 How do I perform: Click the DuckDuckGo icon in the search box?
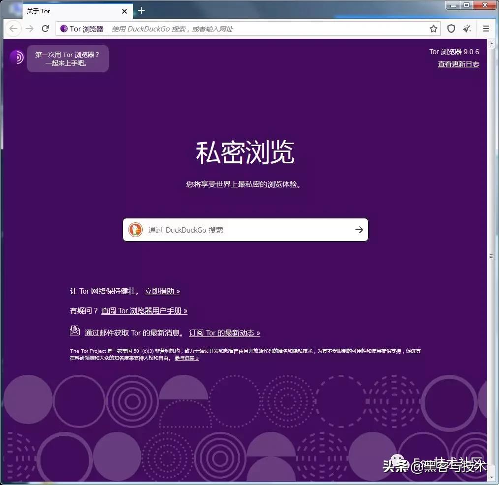click(135, 229)
